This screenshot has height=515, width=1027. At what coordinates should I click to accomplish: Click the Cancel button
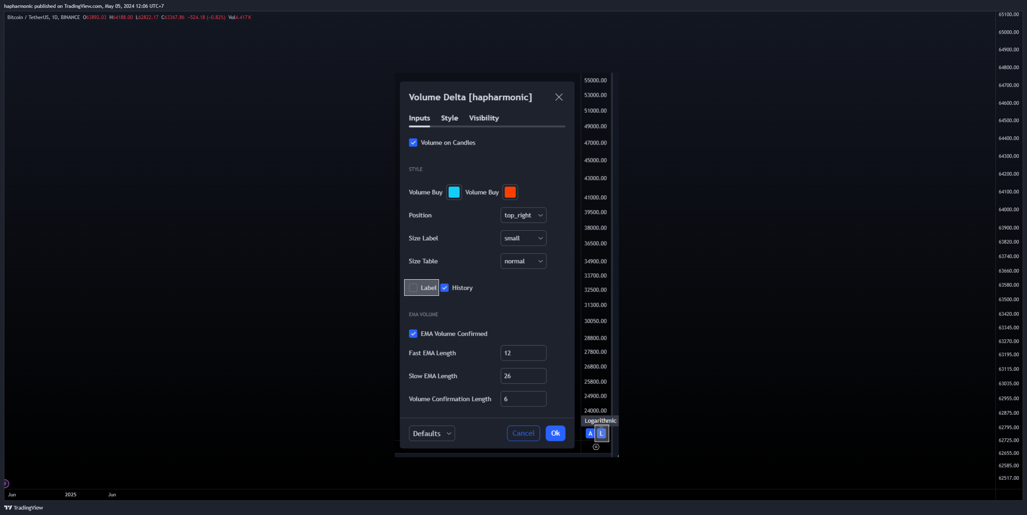[x=523, y=433]
